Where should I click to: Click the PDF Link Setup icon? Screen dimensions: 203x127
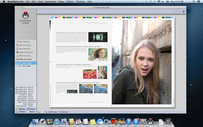coord(18,45)
